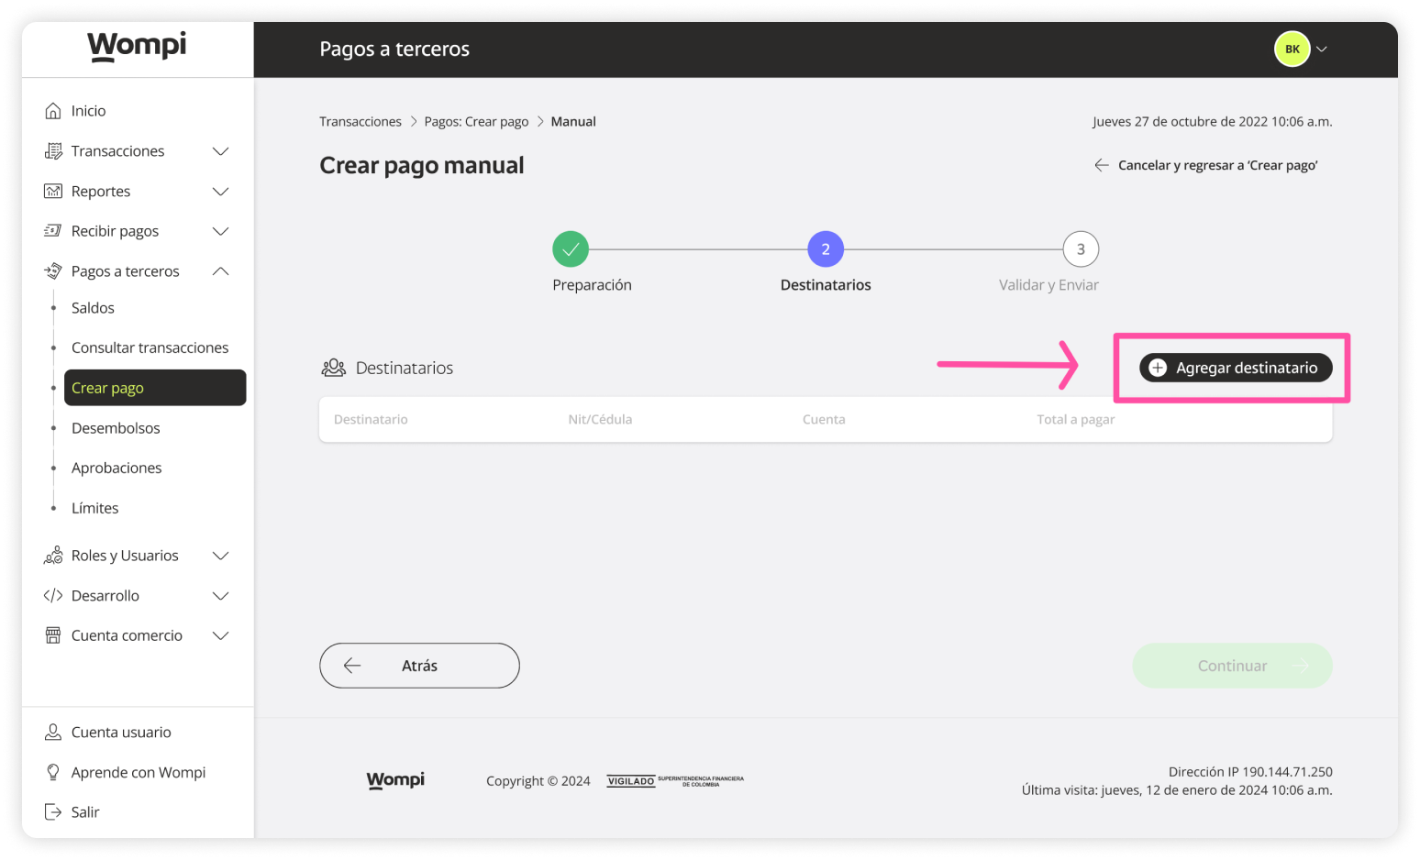Click the Wompi logo in sidebar header
Screen dimensions: 1420x860
pos(137,46)
